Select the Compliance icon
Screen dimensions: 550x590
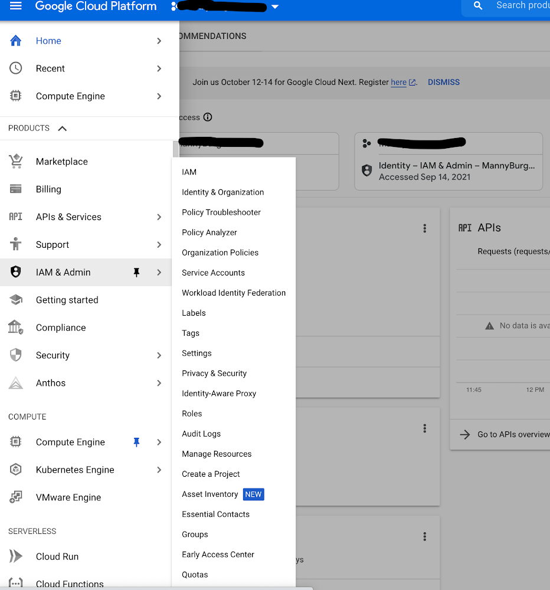(15, 327)
